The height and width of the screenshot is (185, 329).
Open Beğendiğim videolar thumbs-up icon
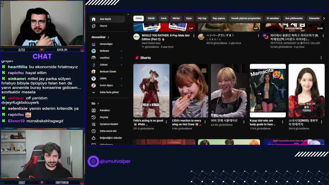coord(94,138)
